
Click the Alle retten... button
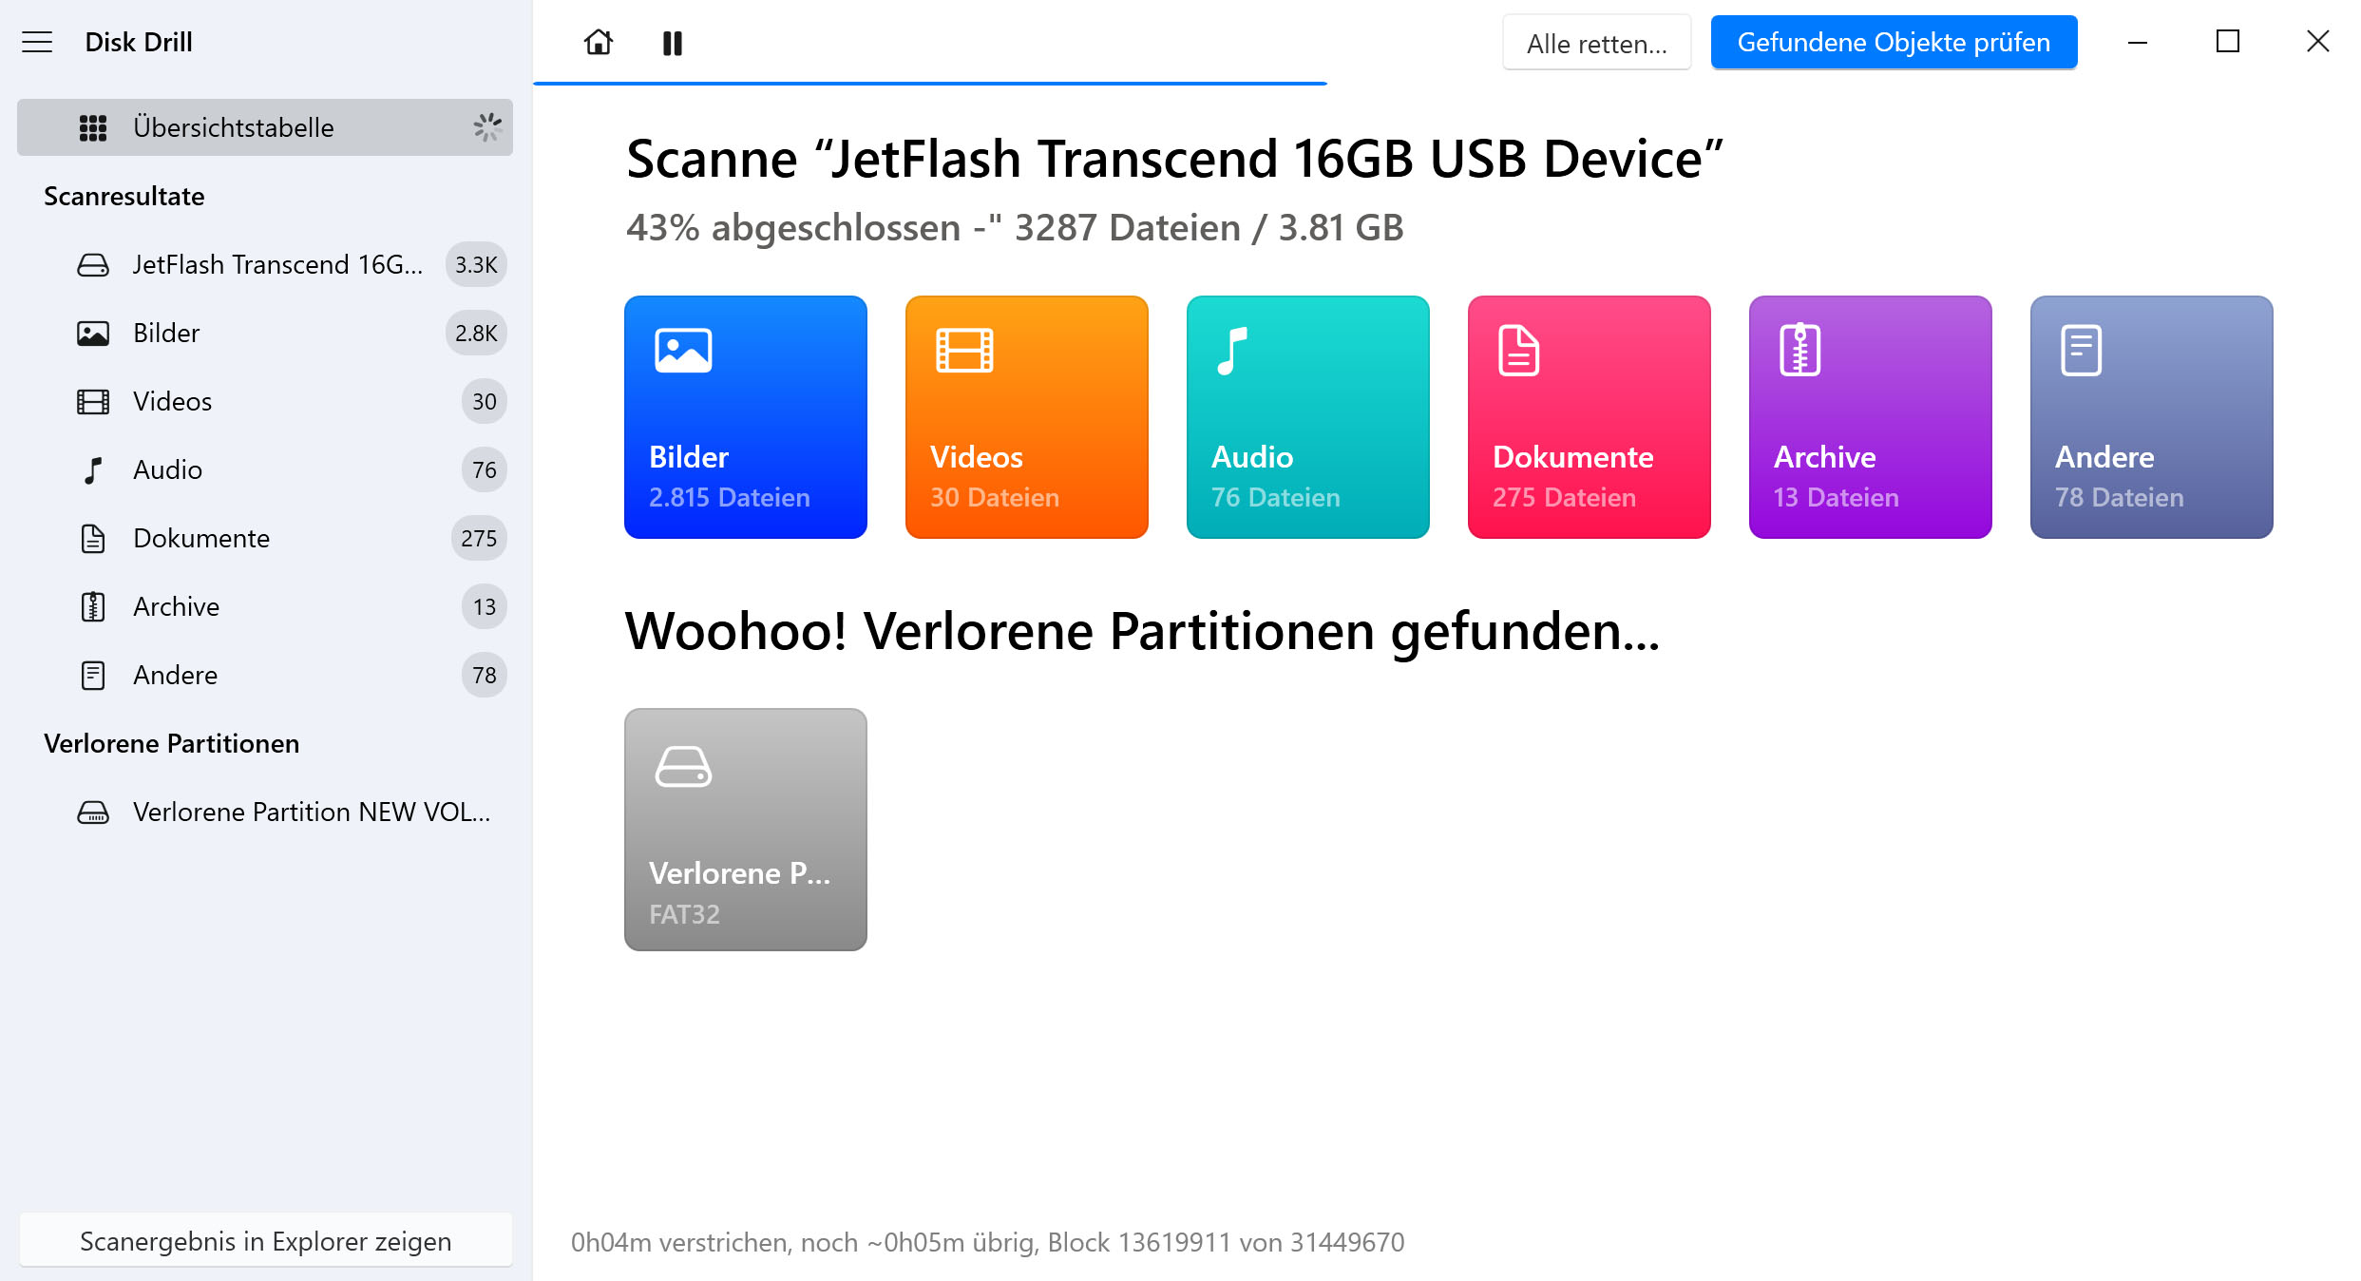[1599, 43]
